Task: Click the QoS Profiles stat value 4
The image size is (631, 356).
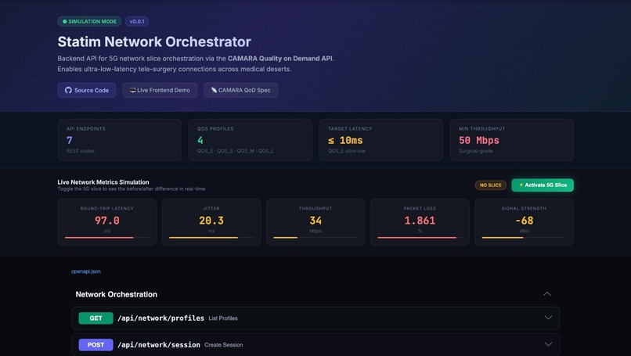Action: tap(200, 140)
